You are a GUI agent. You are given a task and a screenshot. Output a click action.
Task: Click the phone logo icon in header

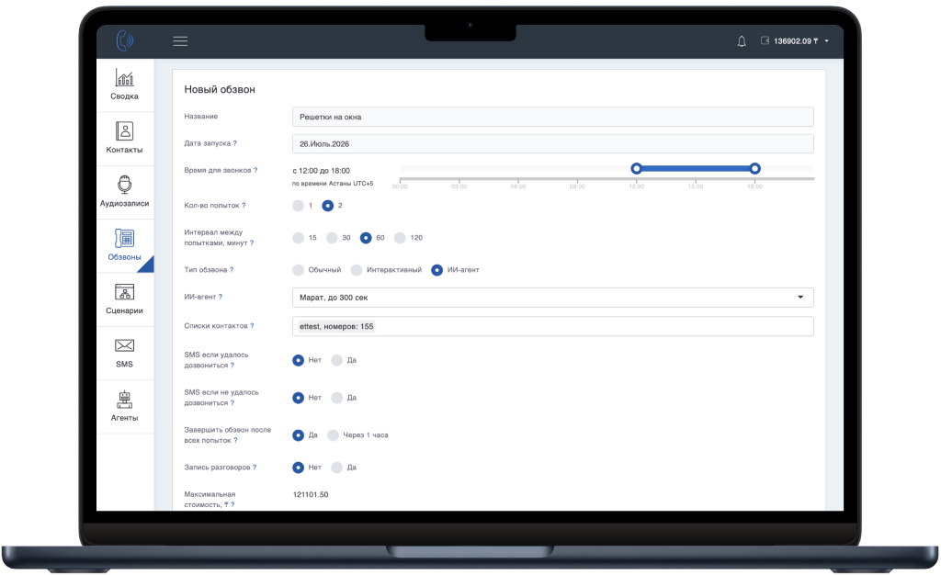coord(124,40)
